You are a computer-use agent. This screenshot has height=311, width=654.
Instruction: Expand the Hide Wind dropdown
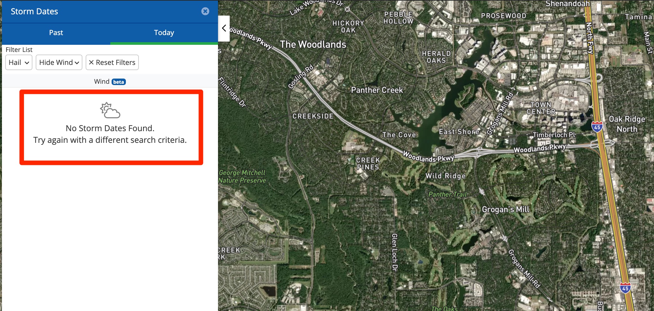tap(59, 62)
